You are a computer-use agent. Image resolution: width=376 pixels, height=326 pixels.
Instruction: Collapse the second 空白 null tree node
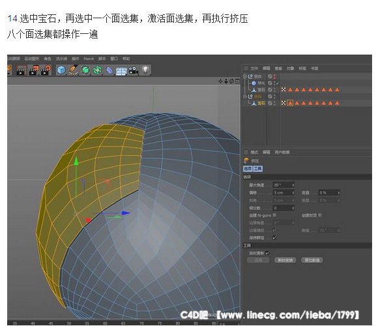coord(245,96)
